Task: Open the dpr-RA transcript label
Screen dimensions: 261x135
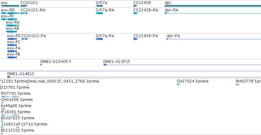Action: (x=172, y=10)
